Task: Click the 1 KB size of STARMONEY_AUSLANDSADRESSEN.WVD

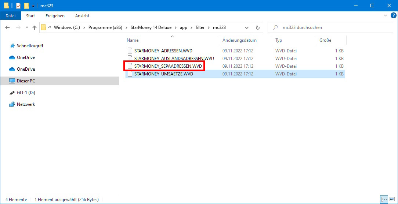Action: click(x=339, y=59)
